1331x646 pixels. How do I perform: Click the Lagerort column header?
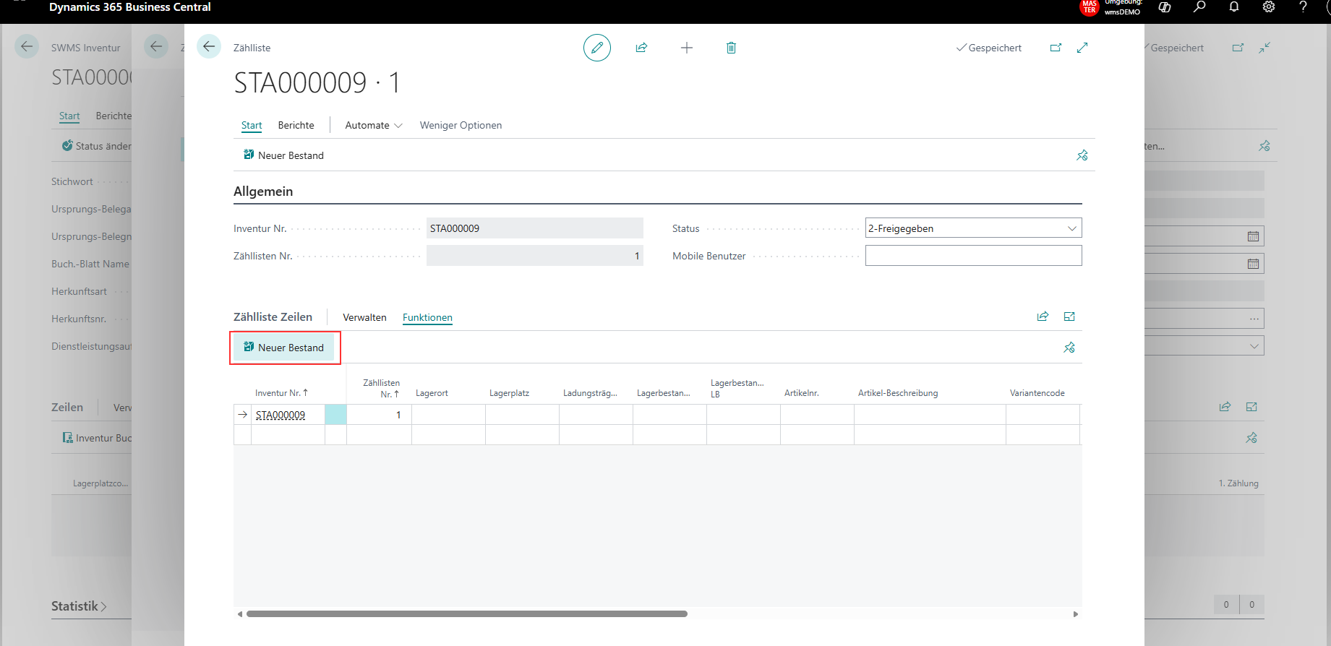432,393
